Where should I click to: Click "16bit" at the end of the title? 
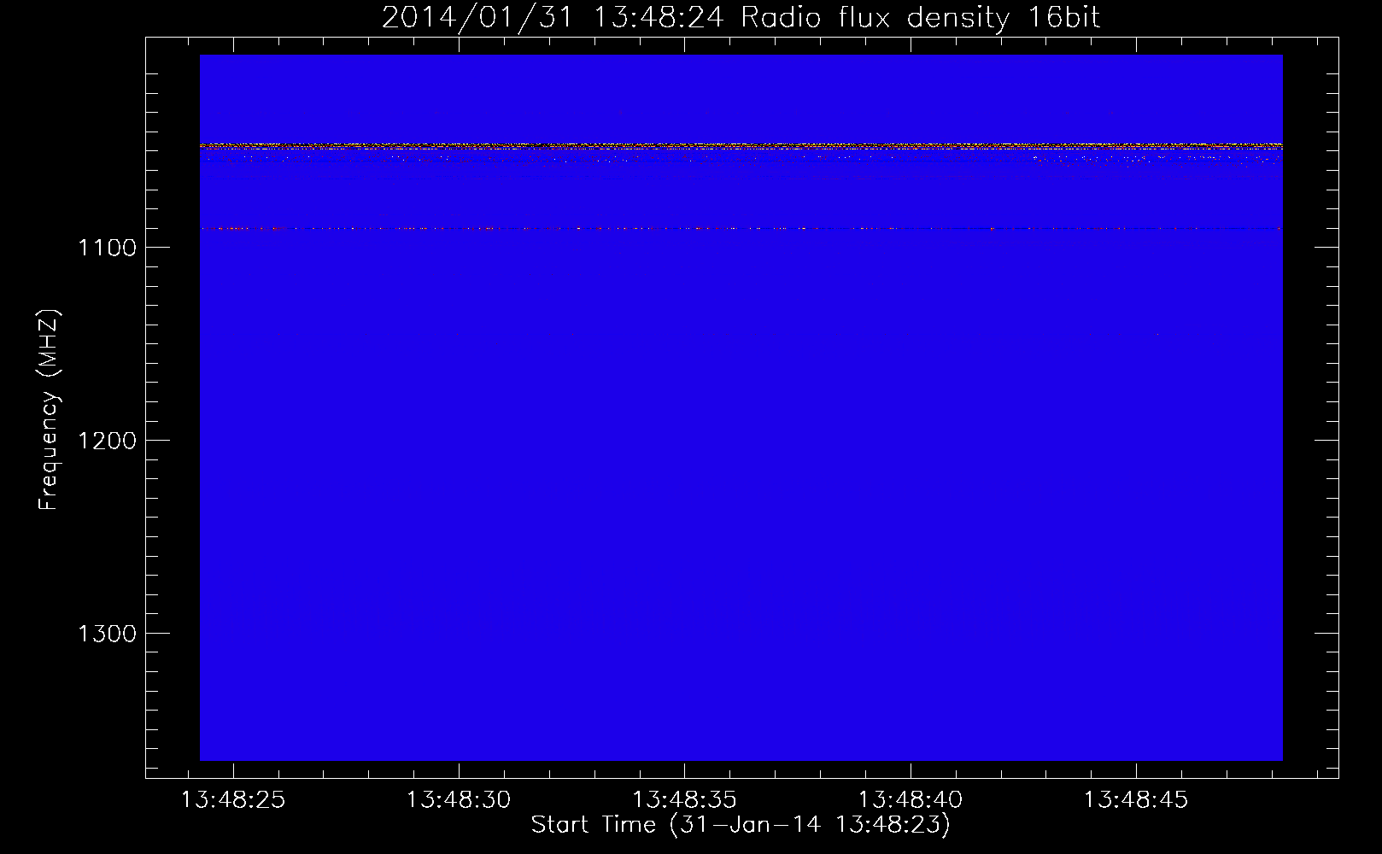pyautogui.click(x=1063, y=17)
